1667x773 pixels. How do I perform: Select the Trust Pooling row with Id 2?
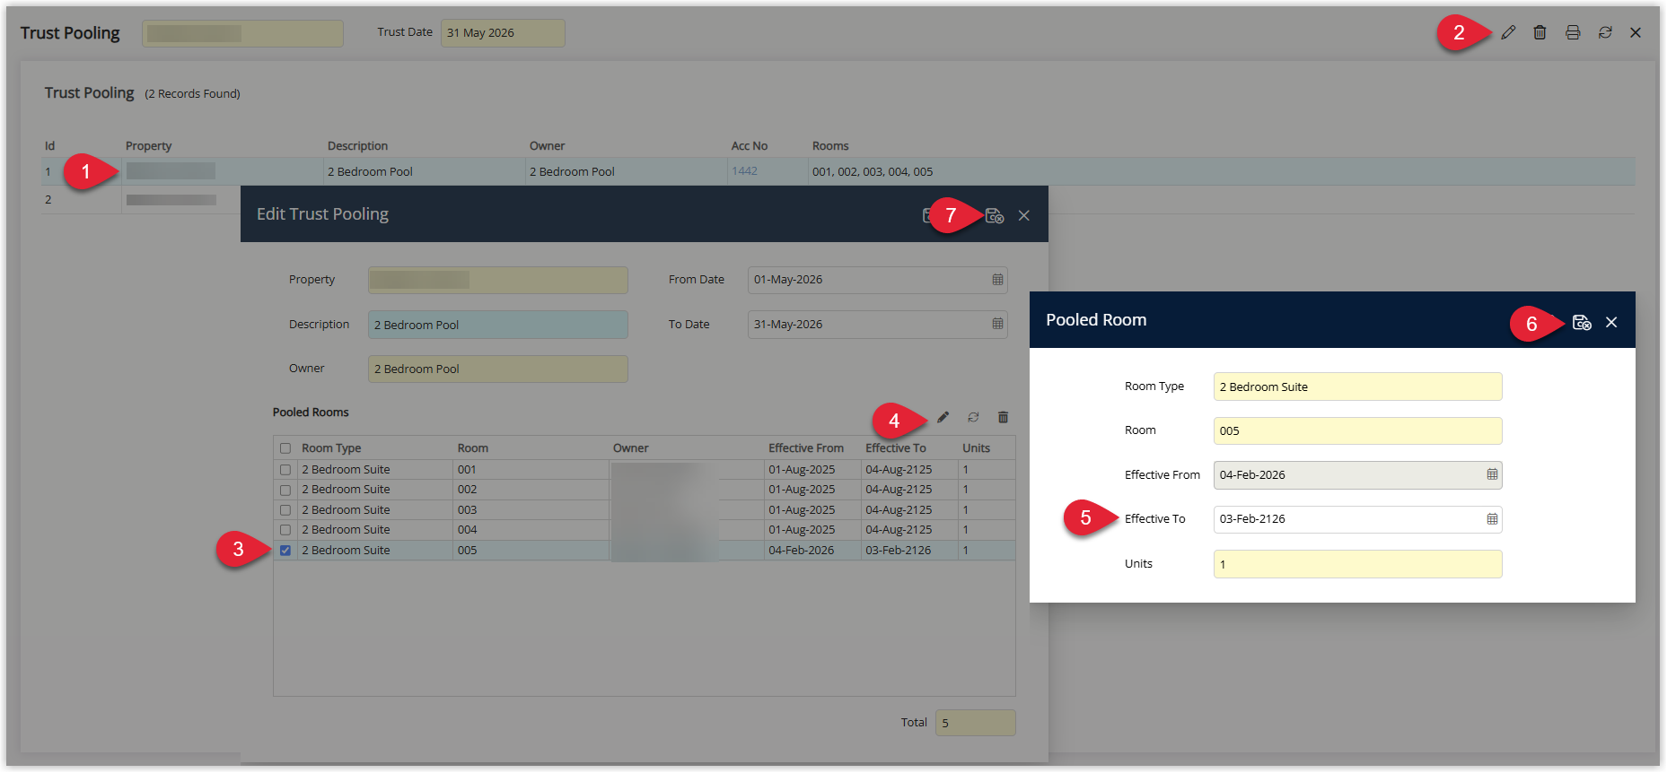click(838, 200)
